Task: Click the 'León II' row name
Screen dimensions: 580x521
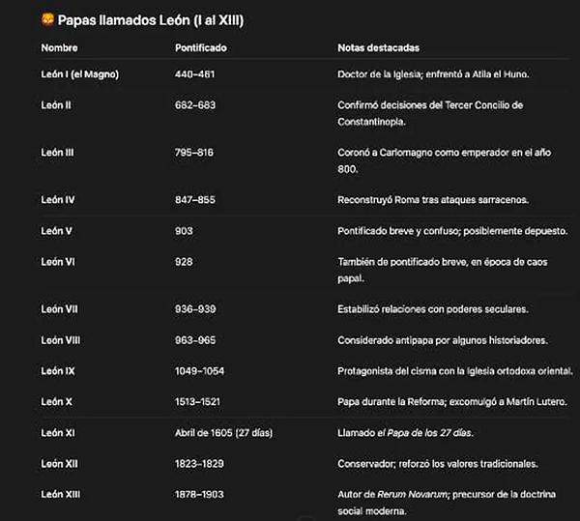Action: (58, 105)
